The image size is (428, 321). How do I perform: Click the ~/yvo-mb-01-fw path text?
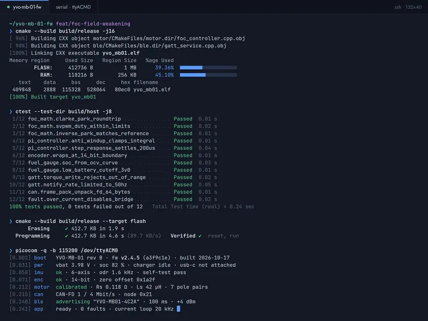coord(31,24)
